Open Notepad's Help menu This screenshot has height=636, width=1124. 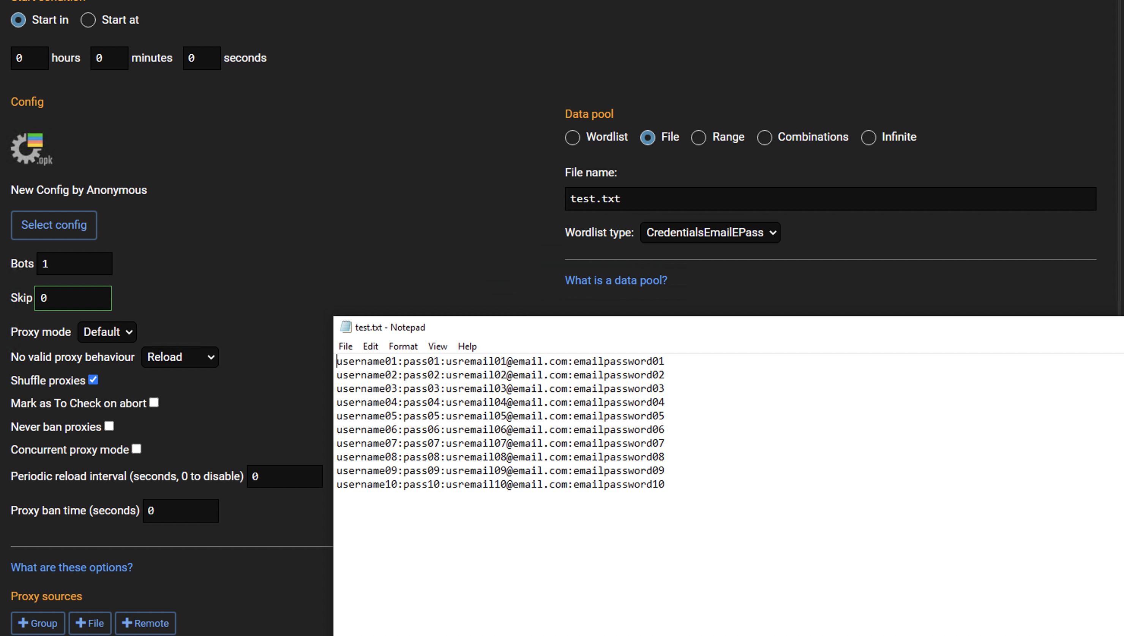[x=467, y=346]
